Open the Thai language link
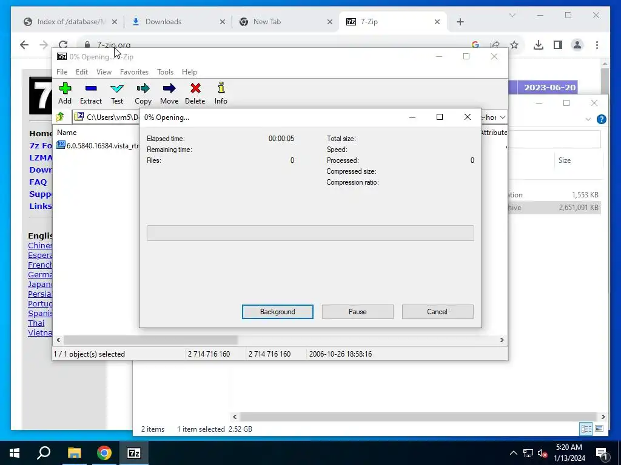The image size is (621, 465). (x=36, y=323)
